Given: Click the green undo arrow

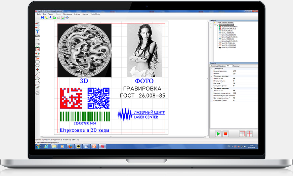Looking at the screenshot, I should [54, 18].
